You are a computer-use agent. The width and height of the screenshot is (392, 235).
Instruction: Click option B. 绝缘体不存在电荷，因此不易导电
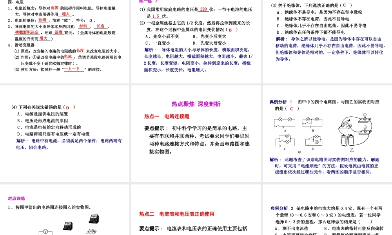(313, 19)
